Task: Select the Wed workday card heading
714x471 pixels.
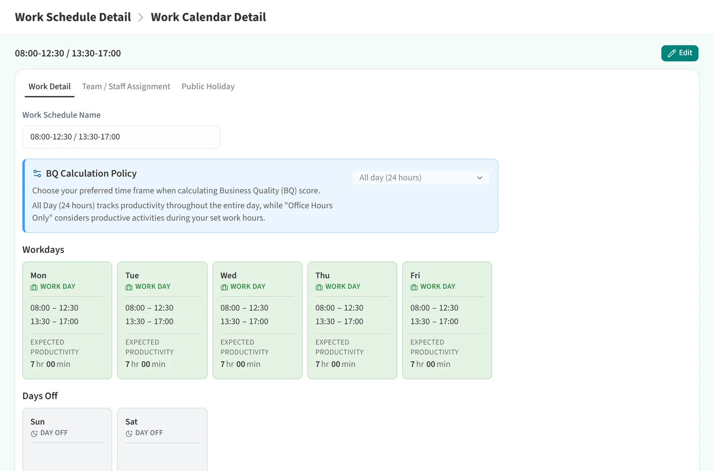Action: click(228, 276)
